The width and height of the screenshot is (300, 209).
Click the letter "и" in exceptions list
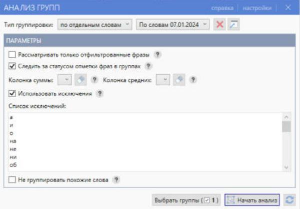(x=11, y=125)
